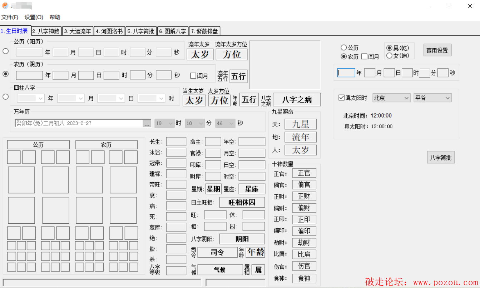
Task: Click the 星座 button
Action: [252, 189]
